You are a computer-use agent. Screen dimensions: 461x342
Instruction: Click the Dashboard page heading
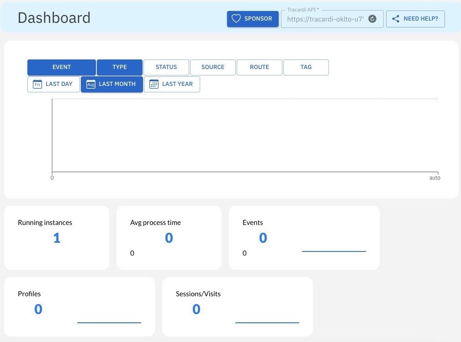click(54, 17)
